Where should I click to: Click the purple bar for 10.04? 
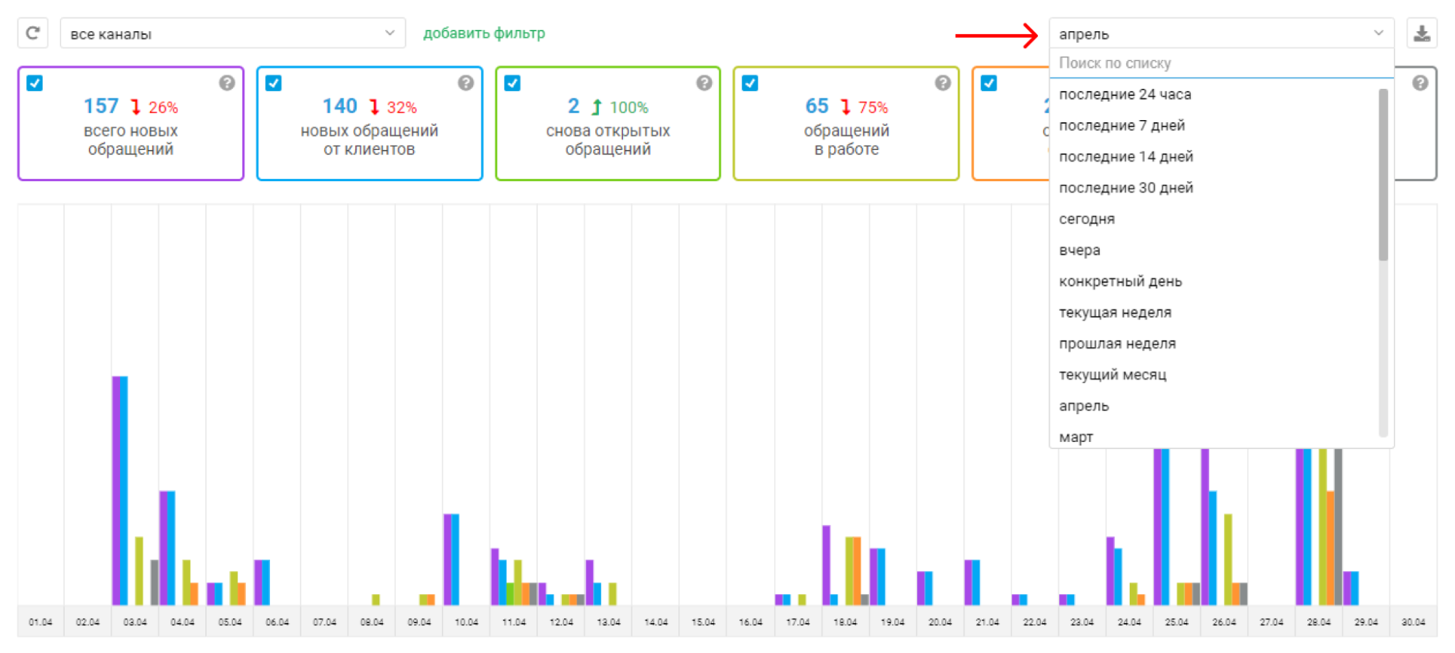(x=448, y=560)
